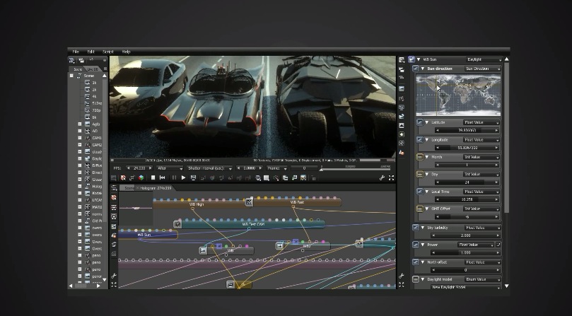Open the Frame dropdown in timeline bar
This screenshot has height=316, width=572.
click(x=277, y=168)
